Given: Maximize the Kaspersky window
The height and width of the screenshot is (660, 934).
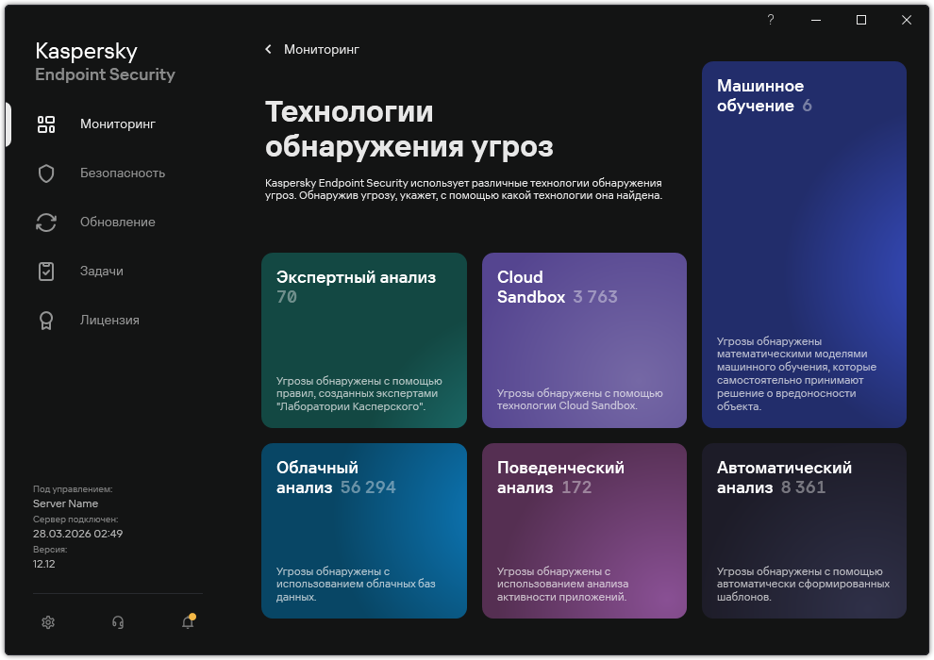Looking at the screenshot, I should point(861,20).
